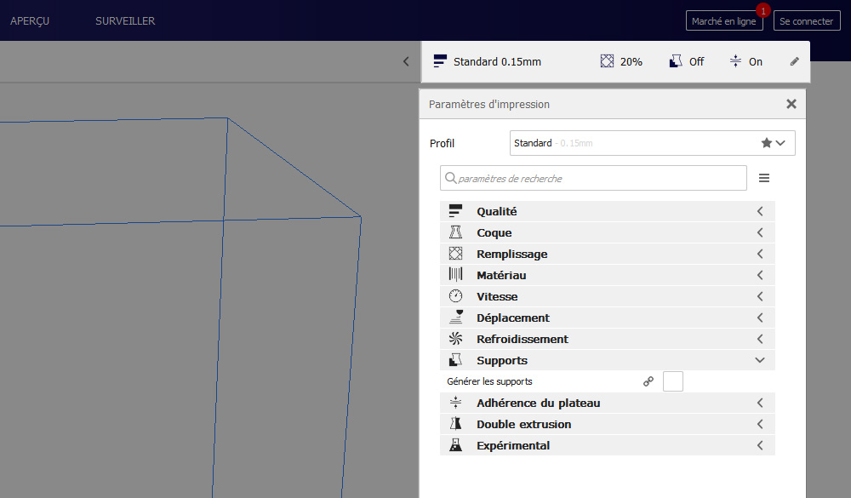The height and width of the screenshot is (498, 851).
Task: Focus the paramètres de recherche field
Action: tap(593, 178)
